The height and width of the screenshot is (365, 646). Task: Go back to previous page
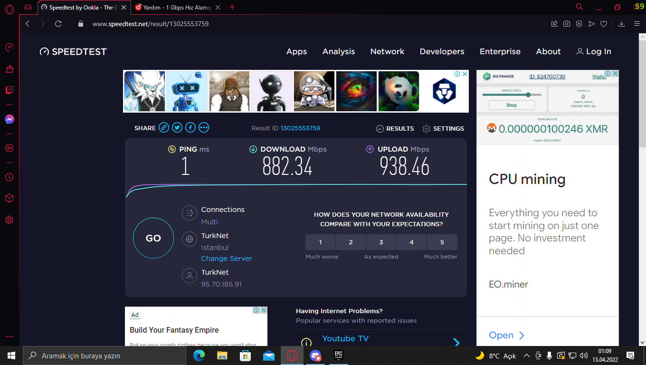click(x=28, y=24)
